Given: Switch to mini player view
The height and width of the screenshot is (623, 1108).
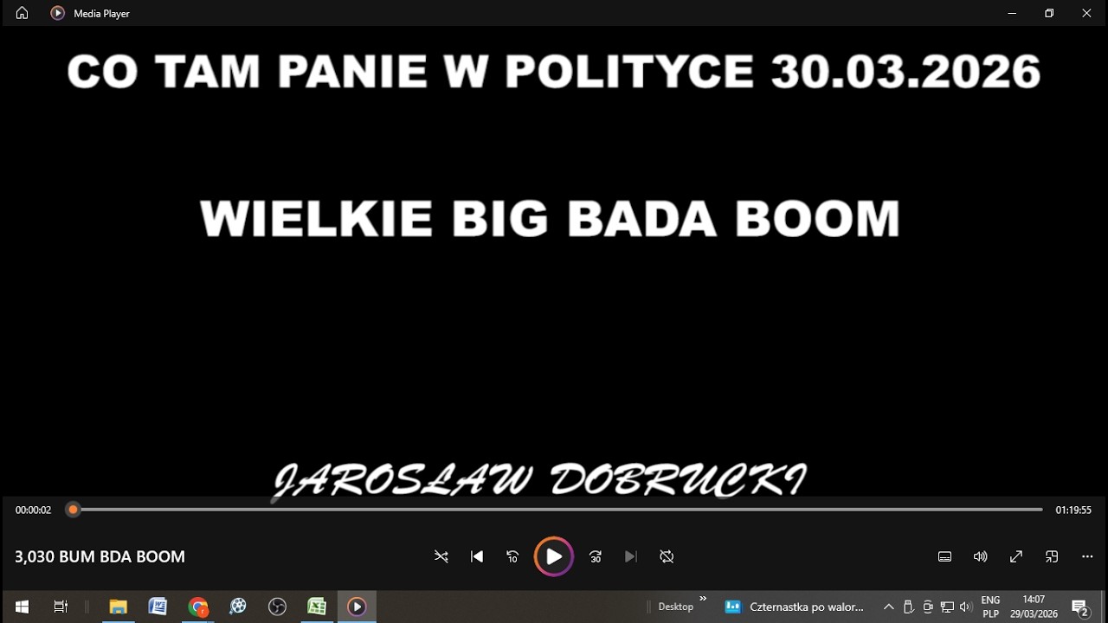Looking at the screenshot, I should point(1052,556).
